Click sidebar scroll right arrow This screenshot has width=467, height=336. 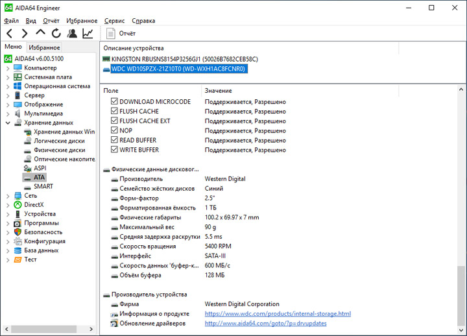[x=91, y=329]
